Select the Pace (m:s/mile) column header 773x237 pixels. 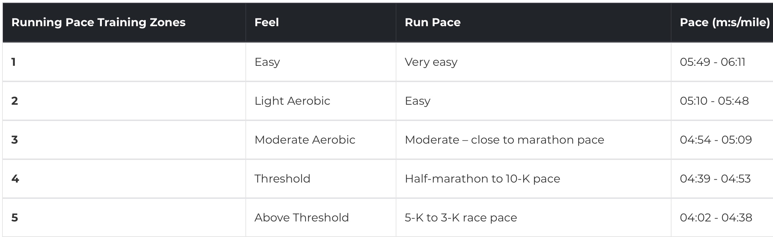click(x=725, y=23)
